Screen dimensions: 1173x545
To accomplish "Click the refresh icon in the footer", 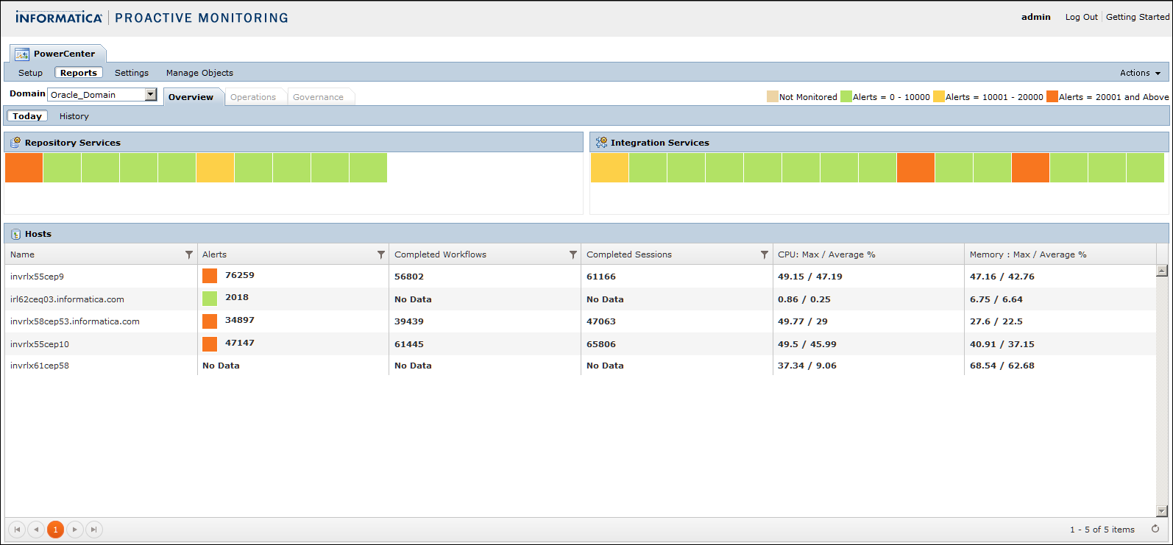I will (x=1155, y=529).
